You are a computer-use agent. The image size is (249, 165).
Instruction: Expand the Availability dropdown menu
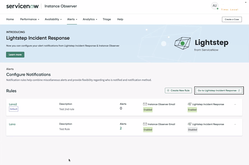(53, 19)
